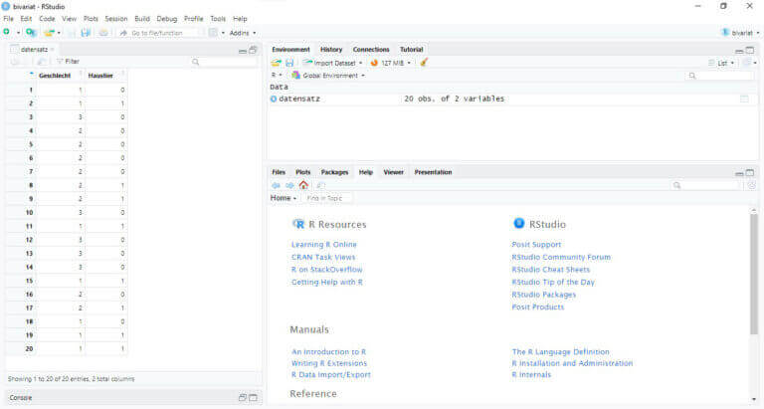Switch to the History tab
Image resolution: width=764 pixels, height=409 pixels.
tap(331, 49)
